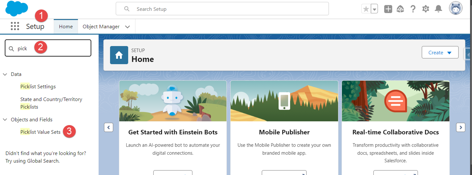Click the Quick Find search magnifier icon

point(11,48)
